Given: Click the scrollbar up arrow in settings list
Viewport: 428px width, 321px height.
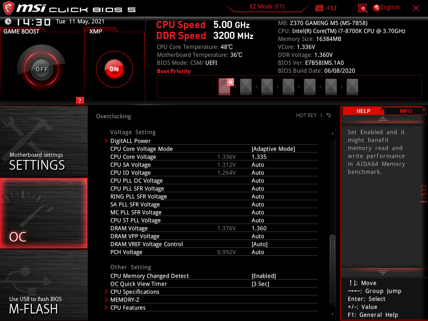Looking at the screenshot, I should point(332,133).
